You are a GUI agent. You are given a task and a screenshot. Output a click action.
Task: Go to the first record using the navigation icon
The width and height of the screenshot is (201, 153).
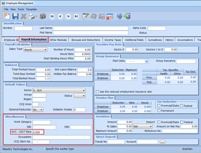[x=52, y=17]
